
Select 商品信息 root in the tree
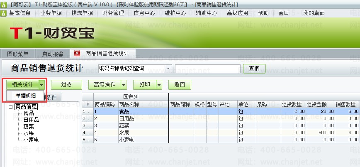click(26, 106)
